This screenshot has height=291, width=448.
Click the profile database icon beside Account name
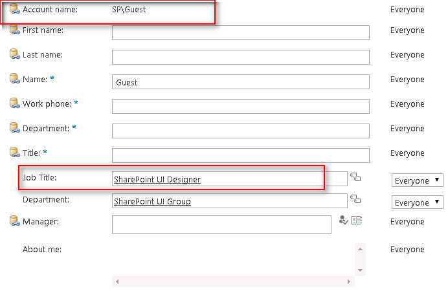[14, 10]
